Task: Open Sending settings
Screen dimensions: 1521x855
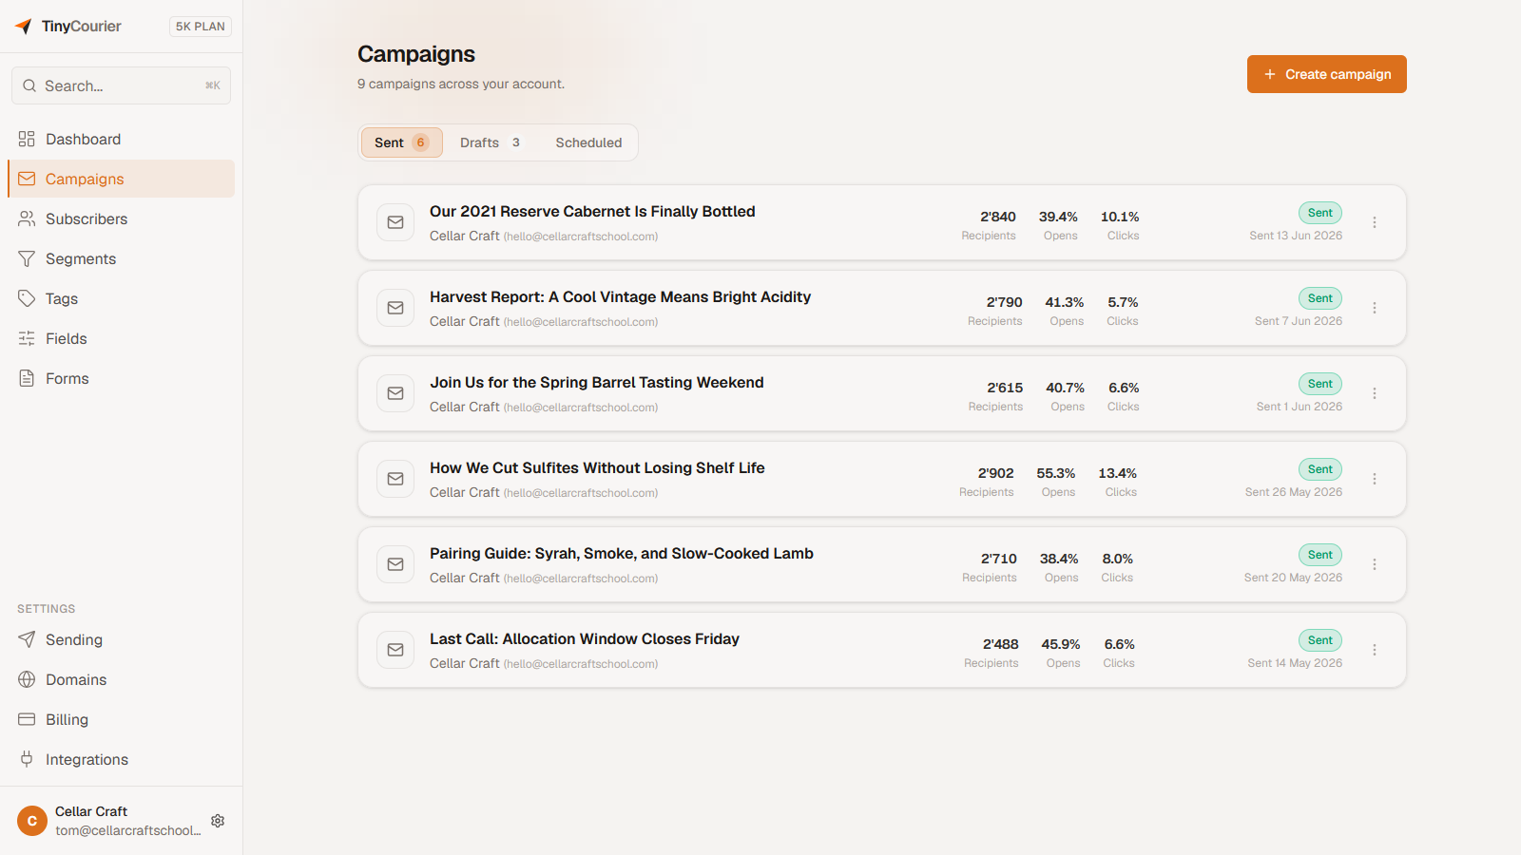Action: [121, 639]
